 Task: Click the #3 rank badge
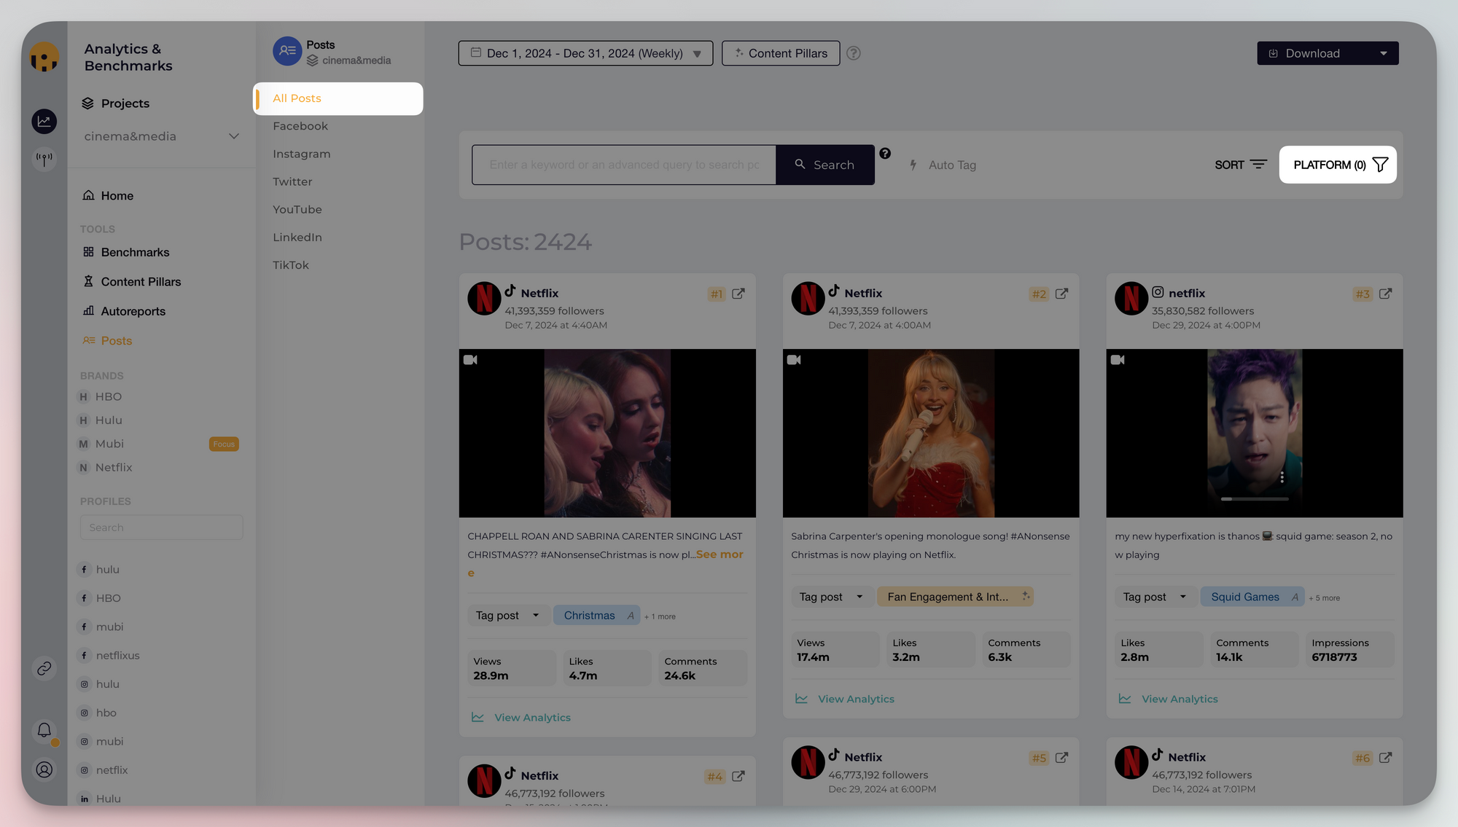click(1363, 294)
